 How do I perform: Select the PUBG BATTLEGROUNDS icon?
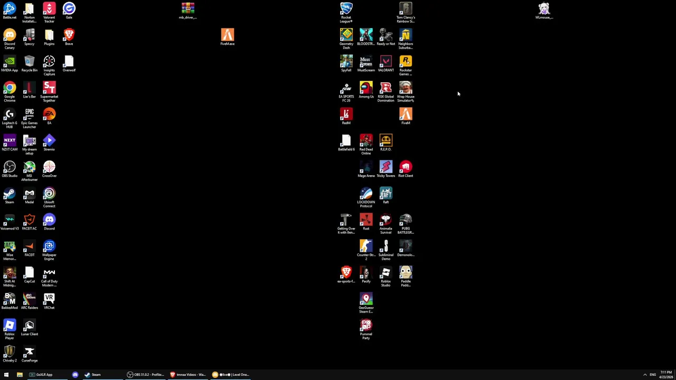pos(406,224)
